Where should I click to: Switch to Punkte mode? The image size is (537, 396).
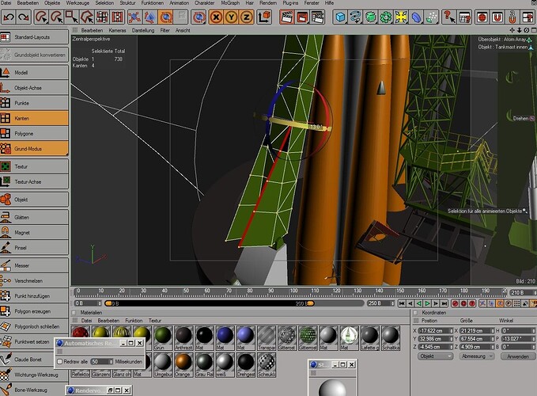34,103
